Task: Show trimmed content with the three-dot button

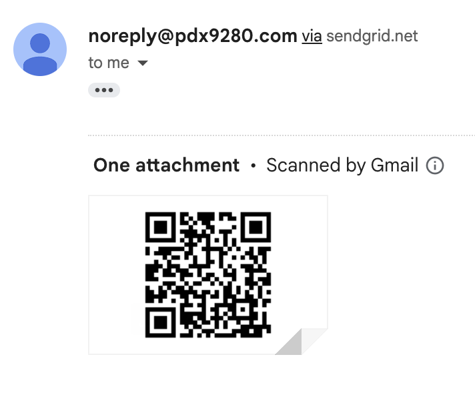Action: (x=104, y=90)
